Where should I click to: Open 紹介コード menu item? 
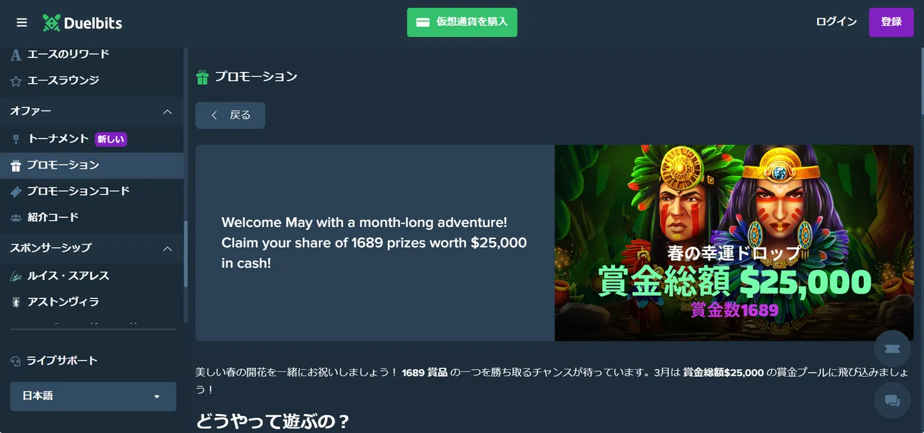point(92,217)
